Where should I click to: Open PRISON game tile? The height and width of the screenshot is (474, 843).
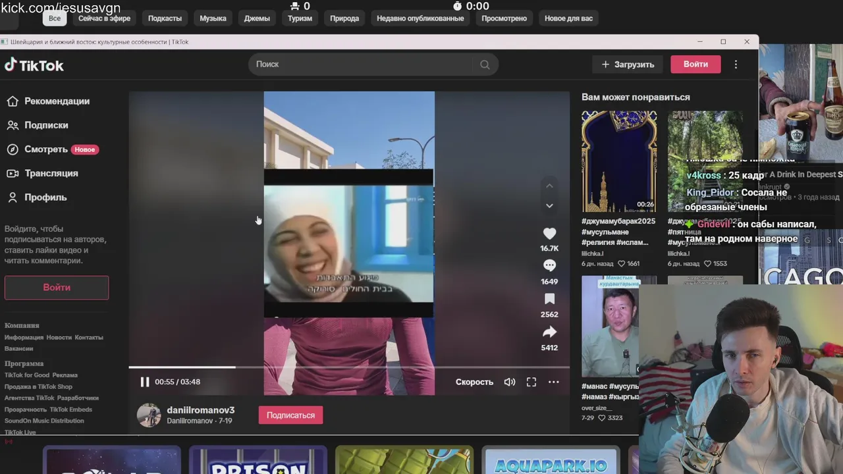[x=258, y=461]
